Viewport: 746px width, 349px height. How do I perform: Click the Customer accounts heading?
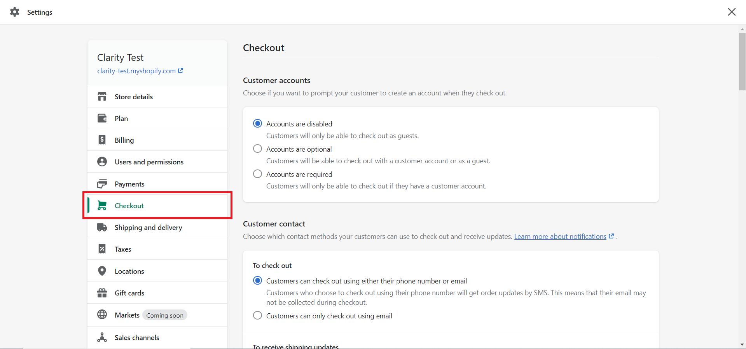coord(277,80)
